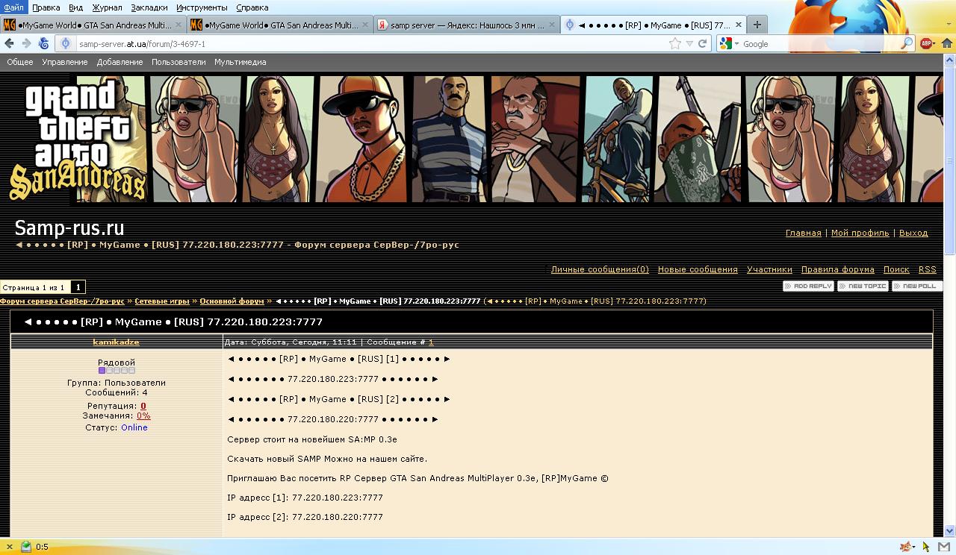The image size is (956, 555).
Task: Reload the page with the refresh icon
Action: click(x=703, y=44)
